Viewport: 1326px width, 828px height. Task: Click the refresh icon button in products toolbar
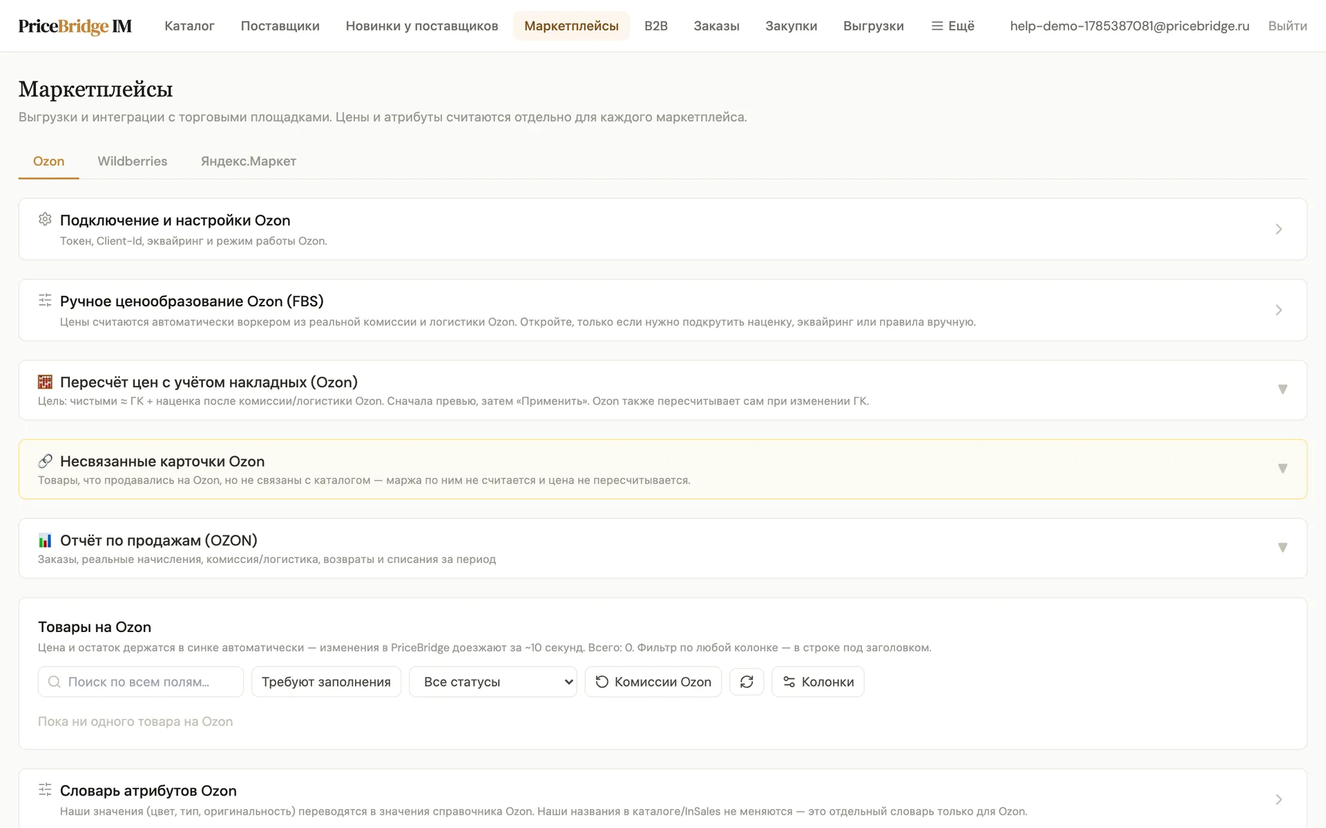coord(747,682)
